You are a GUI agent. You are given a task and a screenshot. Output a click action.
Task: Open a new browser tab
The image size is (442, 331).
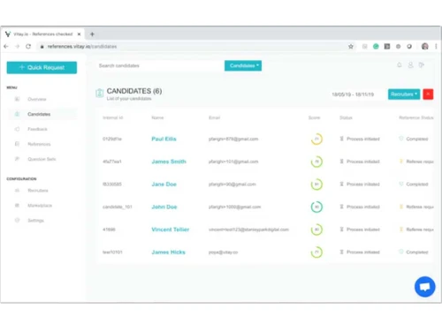92,34
